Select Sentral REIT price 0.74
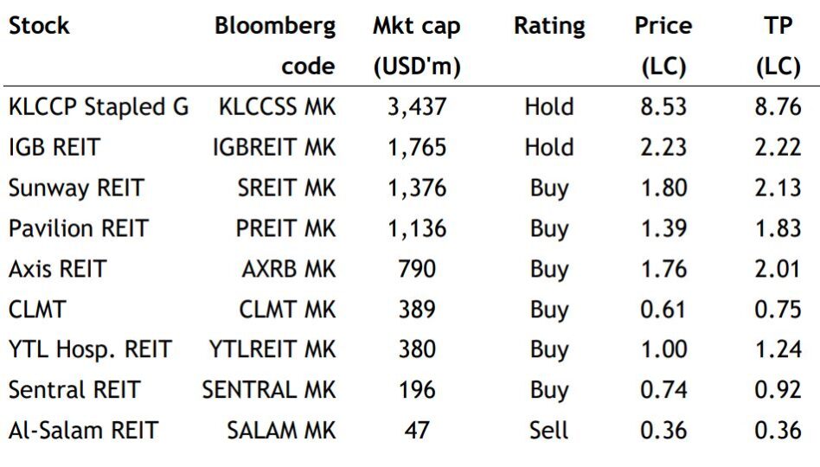This screenshot has width=820, height=467. pos(663,390)
